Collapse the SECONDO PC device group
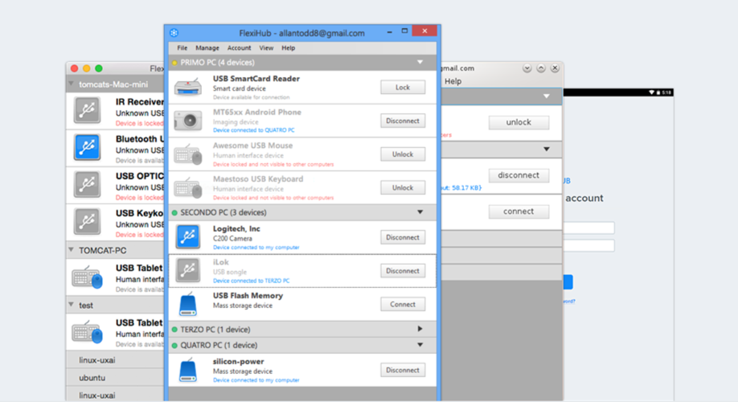This screenshot has height=402, width=738. (420, 212)
